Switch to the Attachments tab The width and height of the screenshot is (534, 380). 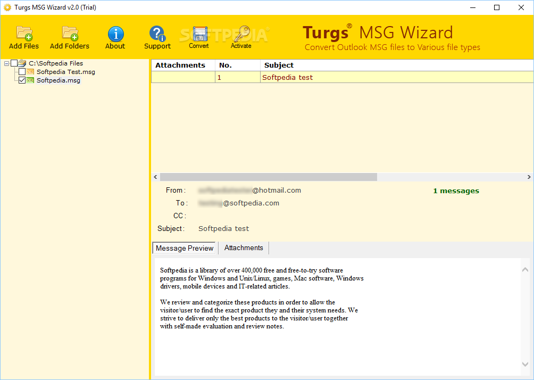click(244, 248)
